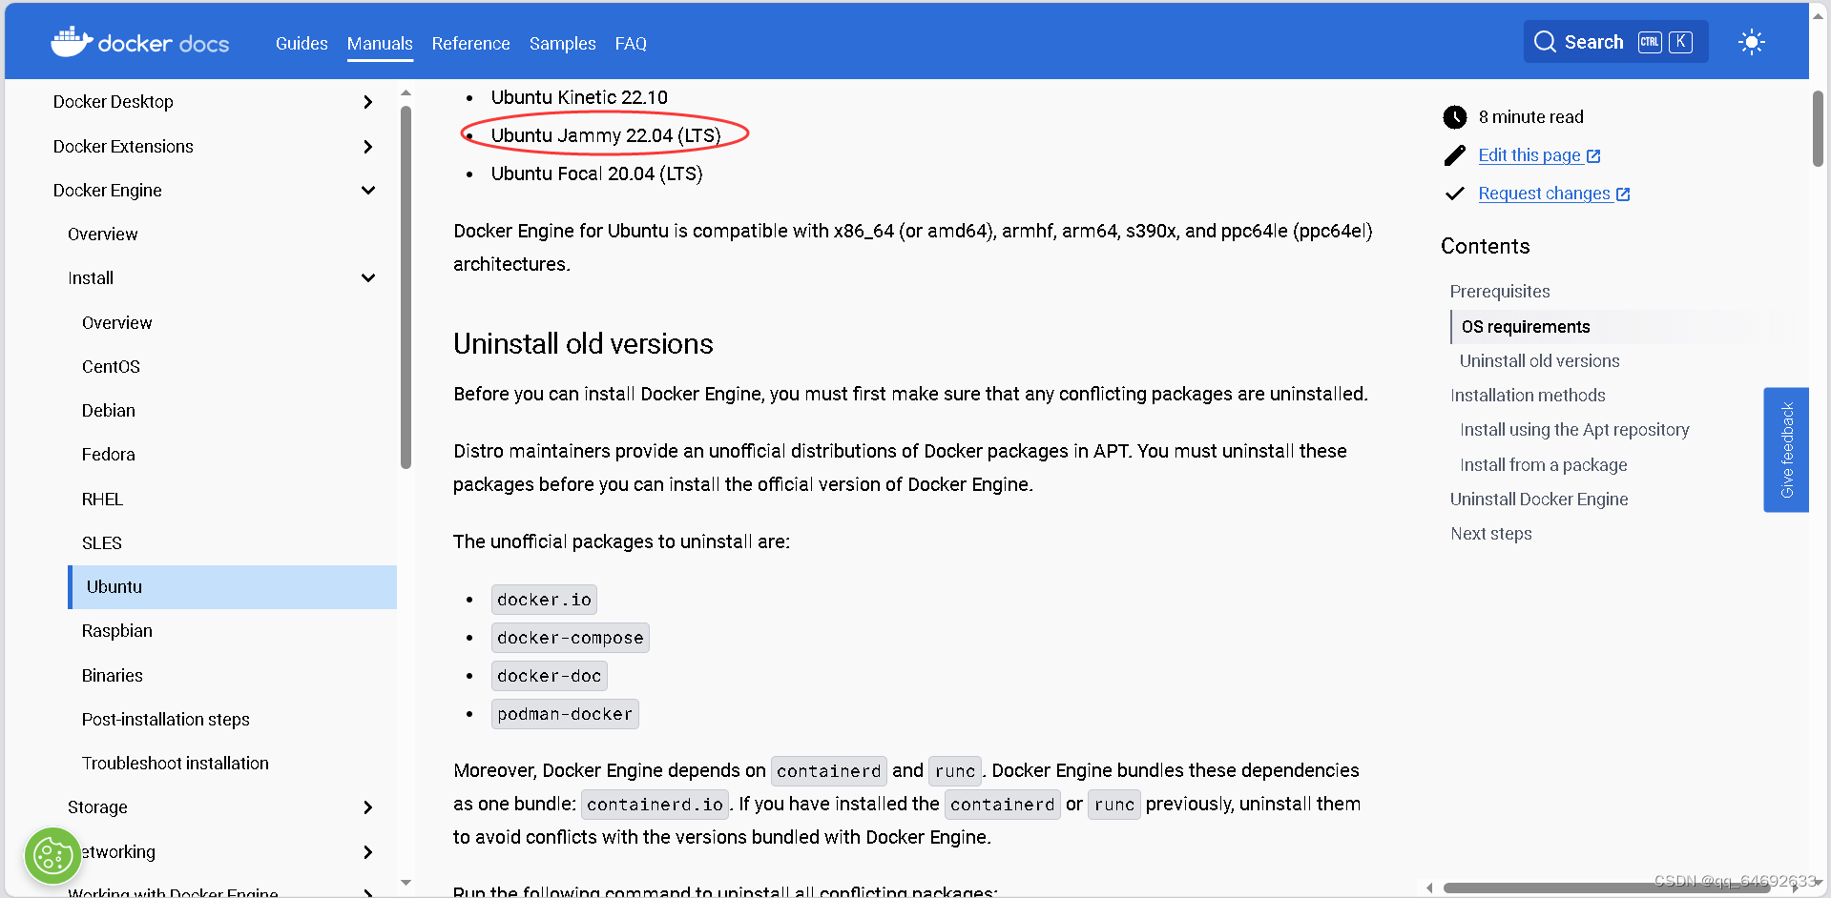Open the RHEL install page

102,500
